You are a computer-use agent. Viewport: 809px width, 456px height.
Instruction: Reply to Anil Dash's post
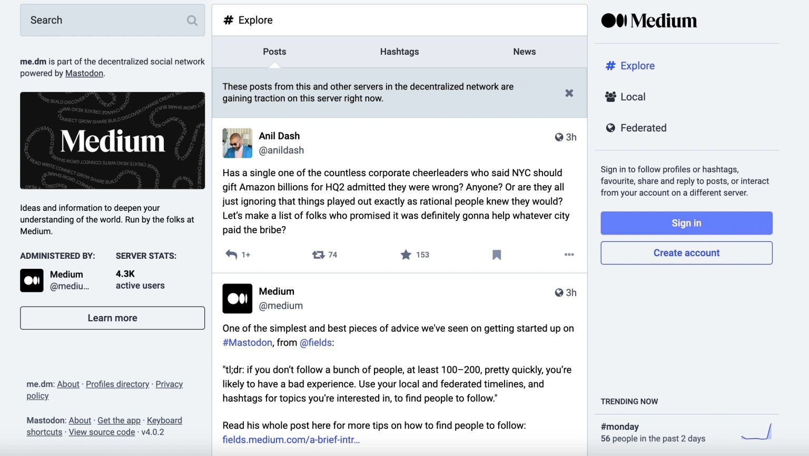(231, 255)
